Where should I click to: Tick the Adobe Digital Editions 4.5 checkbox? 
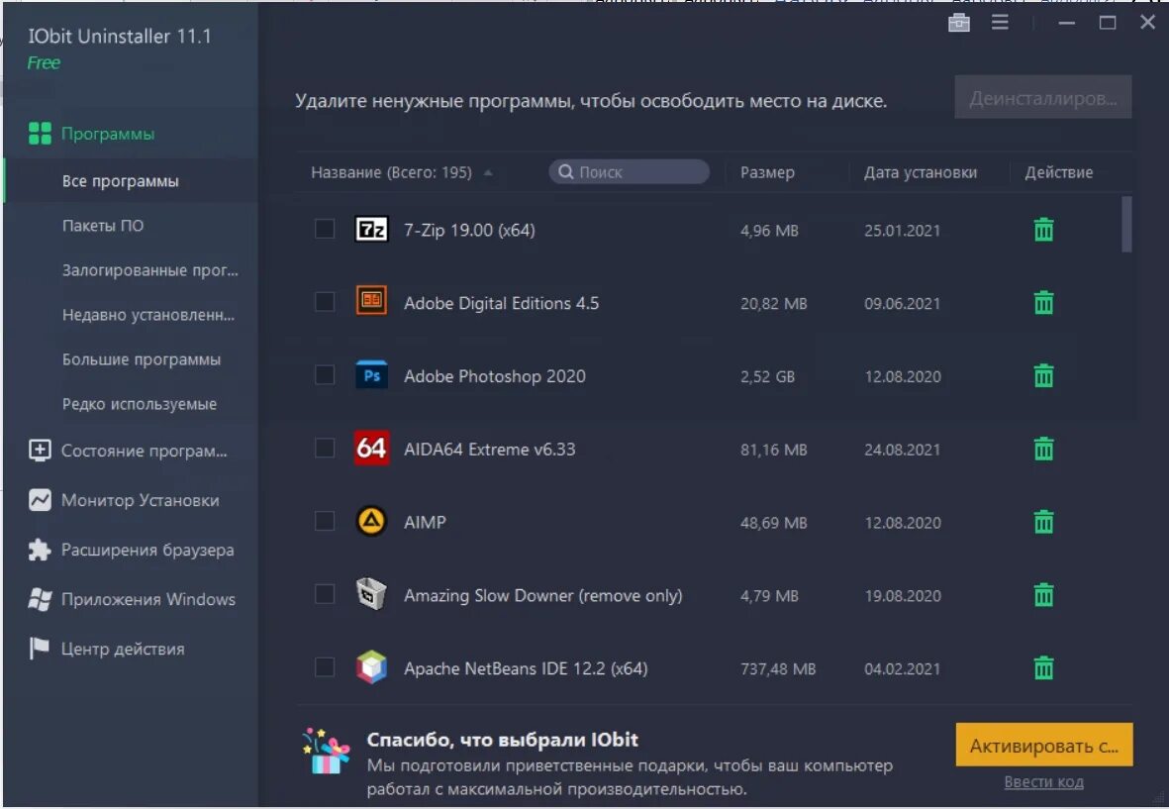[x=325, y=301]
